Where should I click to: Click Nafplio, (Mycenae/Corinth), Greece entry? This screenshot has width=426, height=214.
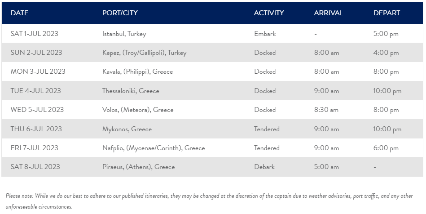tap(154, 148)
